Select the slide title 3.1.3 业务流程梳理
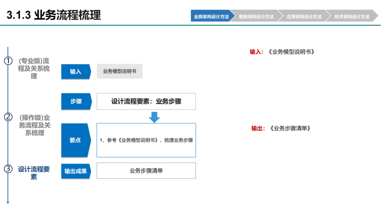This screenshot has height=214, width=381. coord(54,15)
